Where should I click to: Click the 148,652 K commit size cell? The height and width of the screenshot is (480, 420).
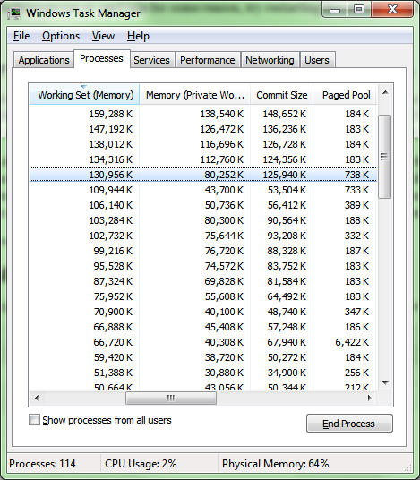(x=285, y=114)
